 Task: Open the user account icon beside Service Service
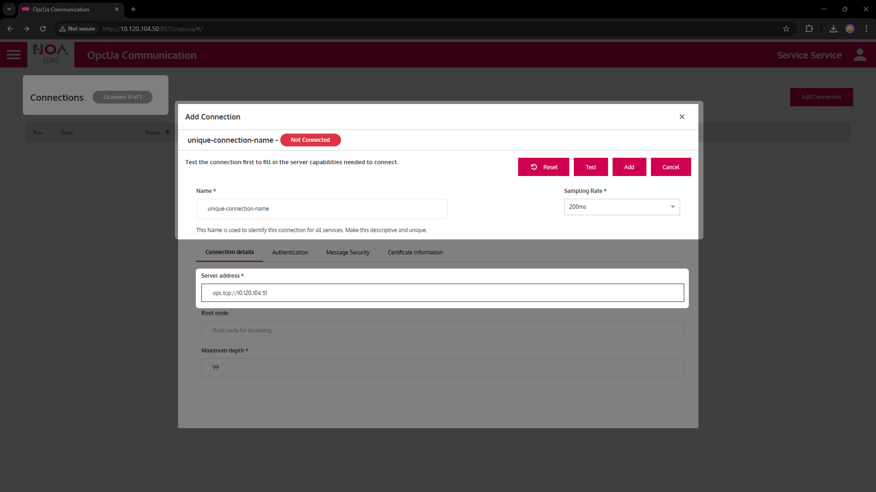[x=860, y=55]
